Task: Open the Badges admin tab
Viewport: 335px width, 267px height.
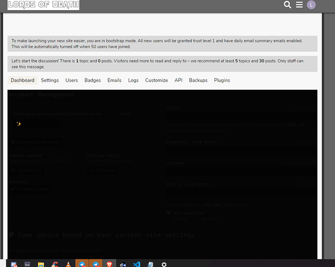Action: [x=92, y=80]
